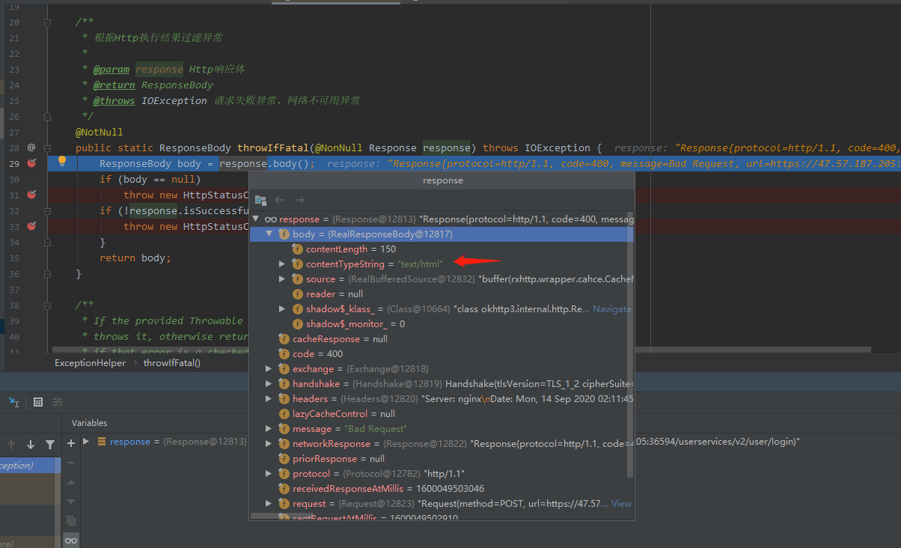Click the Mute Breakpoints icon
The height and width of the screenshot is (548, 901).
pyautogui.click(x=57, y=402)
